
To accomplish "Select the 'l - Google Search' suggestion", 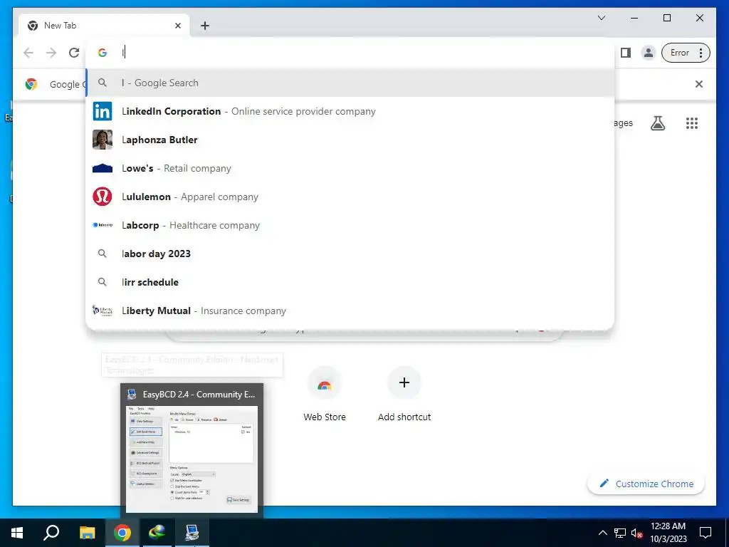I will point(350,83).
